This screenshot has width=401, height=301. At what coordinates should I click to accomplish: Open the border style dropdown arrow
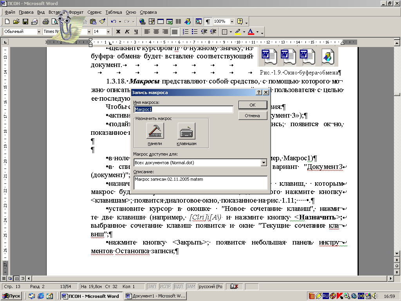[231, 32]
